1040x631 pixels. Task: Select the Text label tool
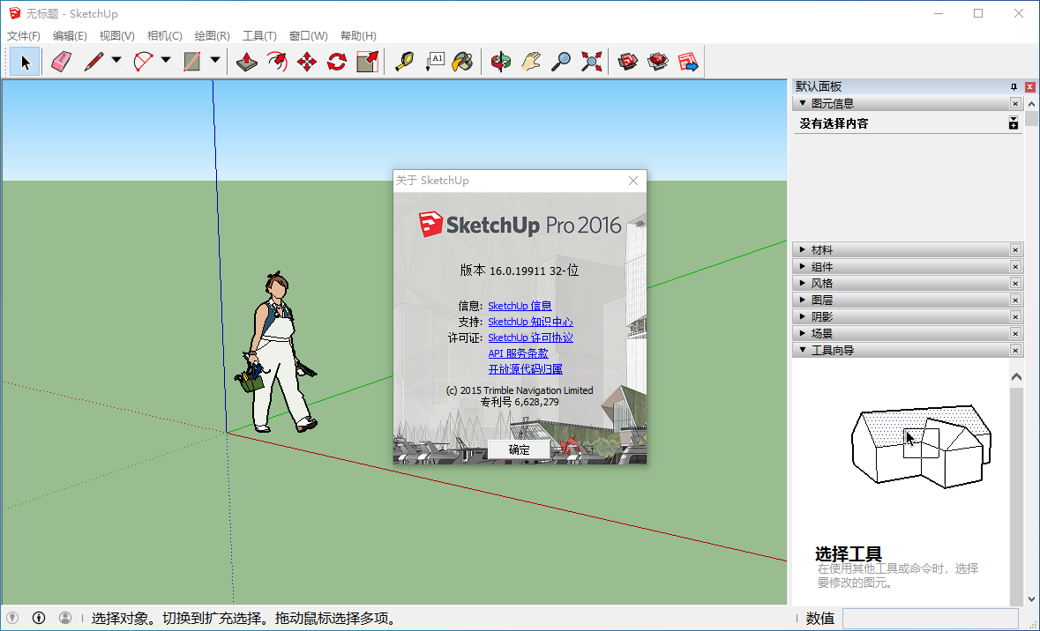point(435,63)
